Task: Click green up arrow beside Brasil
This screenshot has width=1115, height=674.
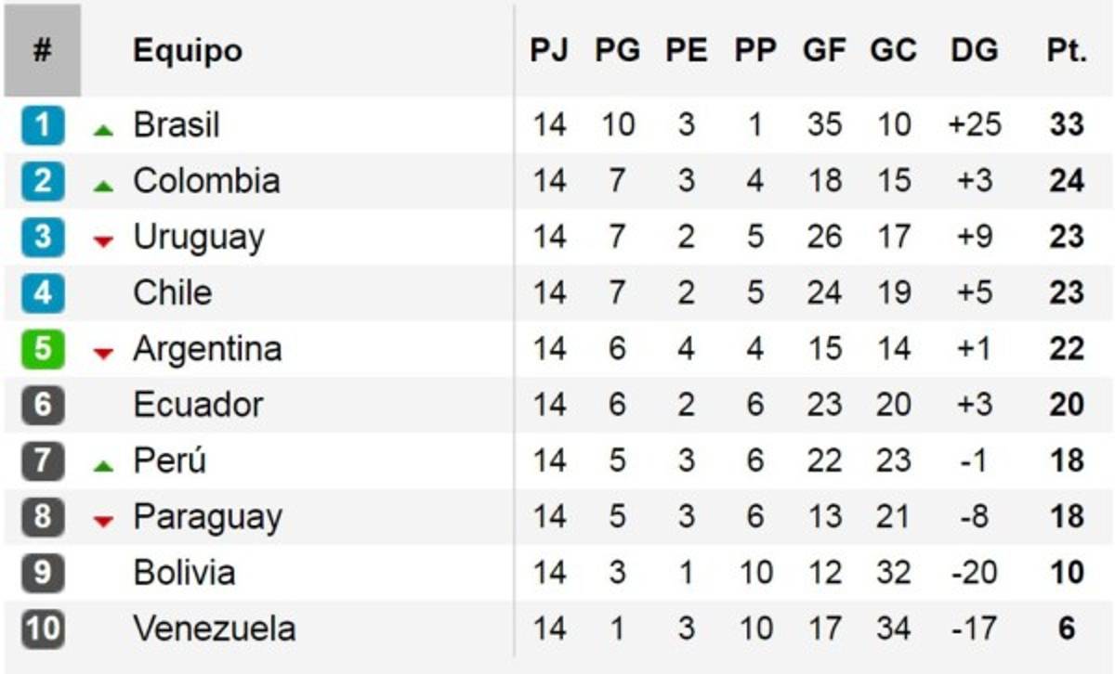Action: (x=103, y=131)
